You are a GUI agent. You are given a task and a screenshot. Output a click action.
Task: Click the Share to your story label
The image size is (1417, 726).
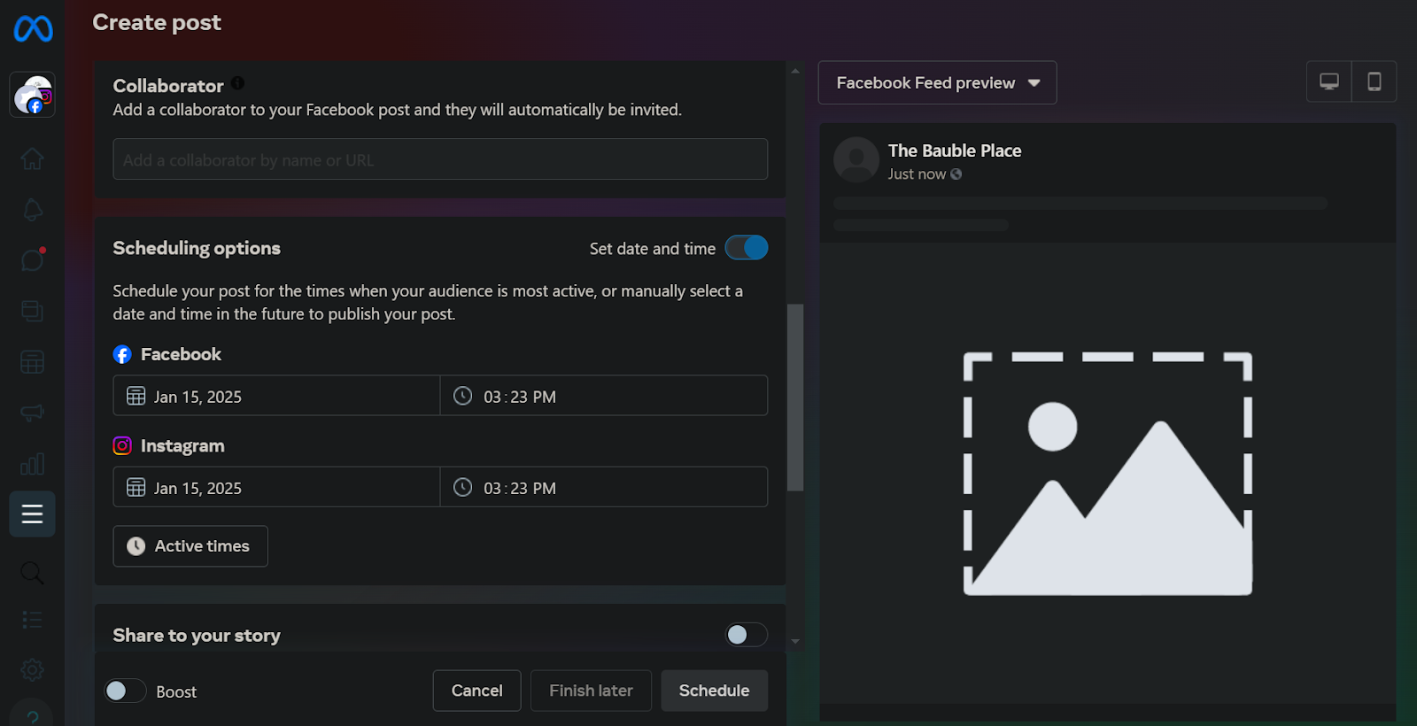[x=197, y=635]
